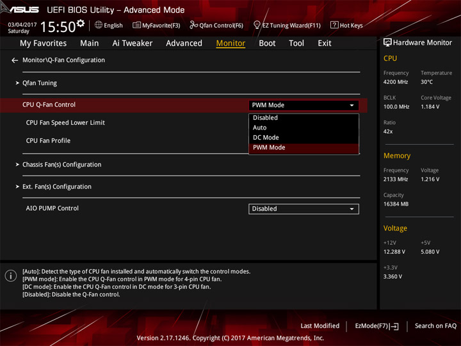The image size is (461, 346).
Task: Click the CPU frequency value 4200 MHz
Action: (x=396, y=82)
